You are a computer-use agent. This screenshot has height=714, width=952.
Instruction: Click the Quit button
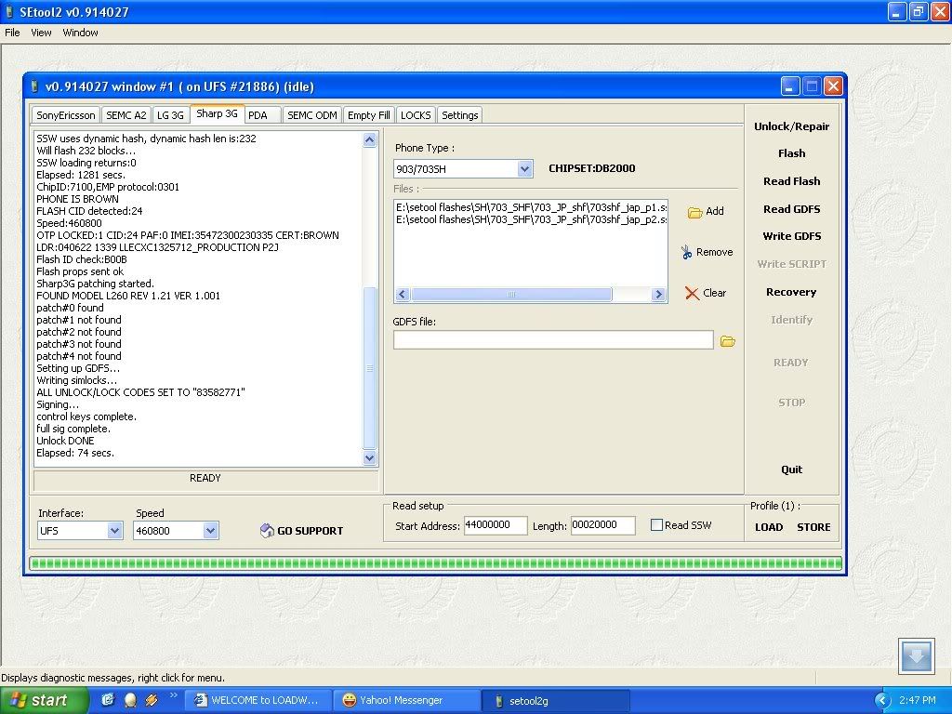[x=791, y=469]
